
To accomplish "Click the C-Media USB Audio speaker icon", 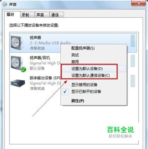I will point(17,43).
